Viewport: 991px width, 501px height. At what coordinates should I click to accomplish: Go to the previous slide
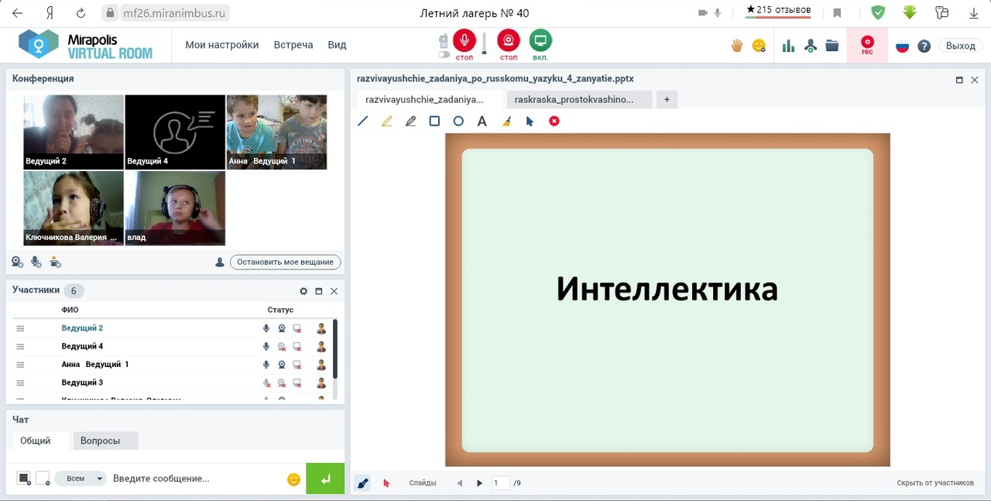(460, 483)
